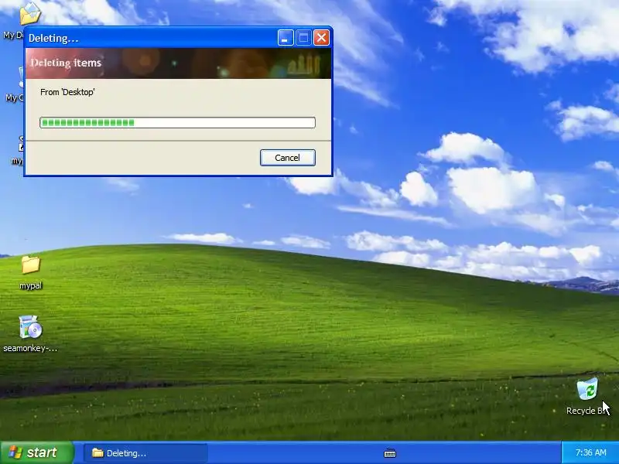619x464 pixels.
Task: Open the Recycle Bin icon
Action: (x=587, y=389)
